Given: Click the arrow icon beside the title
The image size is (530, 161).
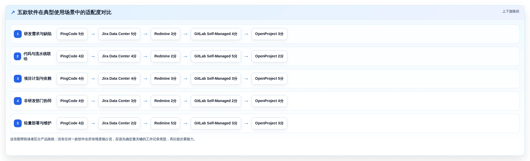Looking at the screenshot, I should 13,12.
